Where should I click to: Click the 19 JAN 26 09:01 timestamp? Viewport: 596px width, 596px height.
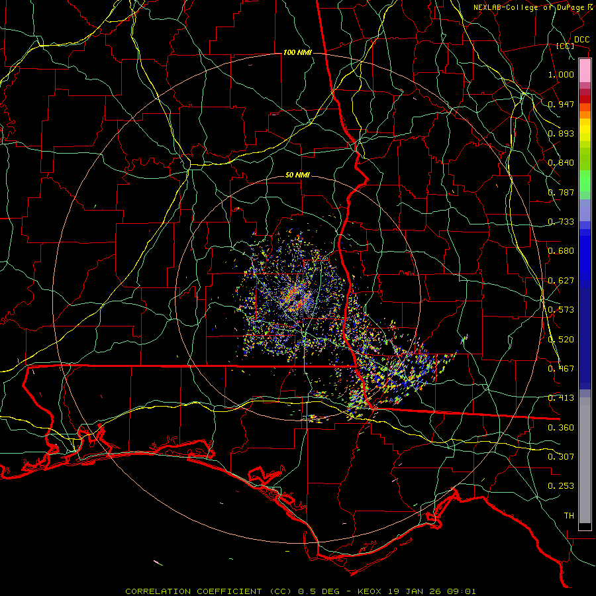point(433,591)
